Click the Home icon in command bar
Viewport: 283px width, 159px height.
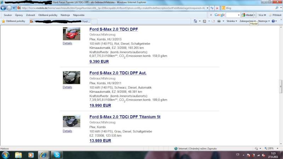tap(195, 21)
